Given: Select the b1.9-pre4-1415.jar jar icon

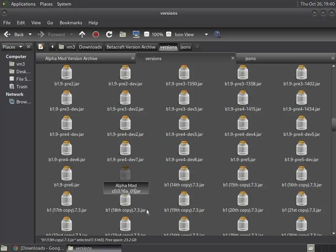Looking at the screenshot, I should [x=243, y=98].
